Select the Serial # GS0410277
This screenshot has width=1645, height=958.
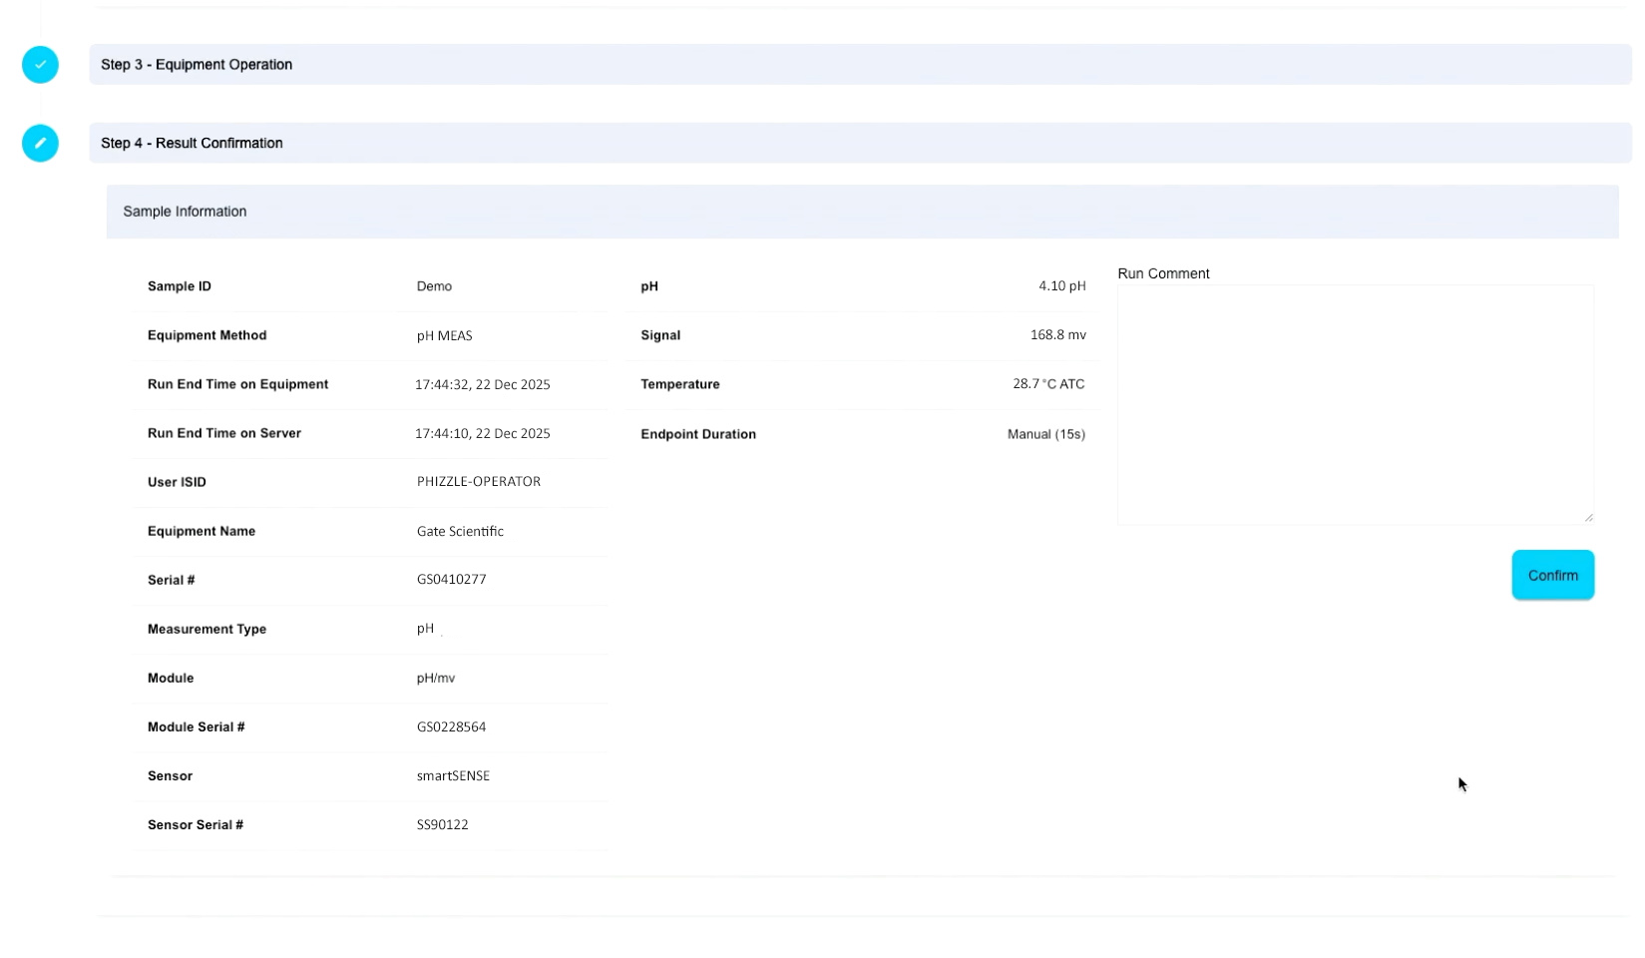pos(451,579)
